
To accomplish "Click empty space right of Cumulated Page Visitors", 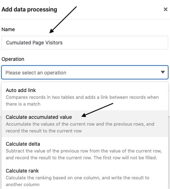I will tap(115, 43).
